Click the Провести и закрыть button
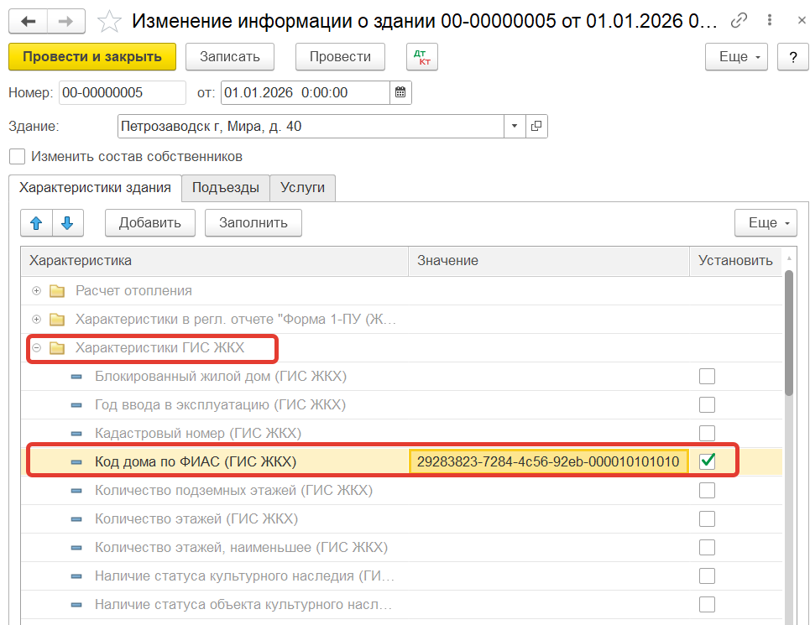The image size is (810, 625). click(92, 57)
